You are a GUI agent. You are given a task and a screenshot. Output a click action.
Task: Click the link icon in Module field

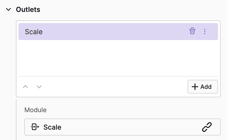click(x=207, y=127)
